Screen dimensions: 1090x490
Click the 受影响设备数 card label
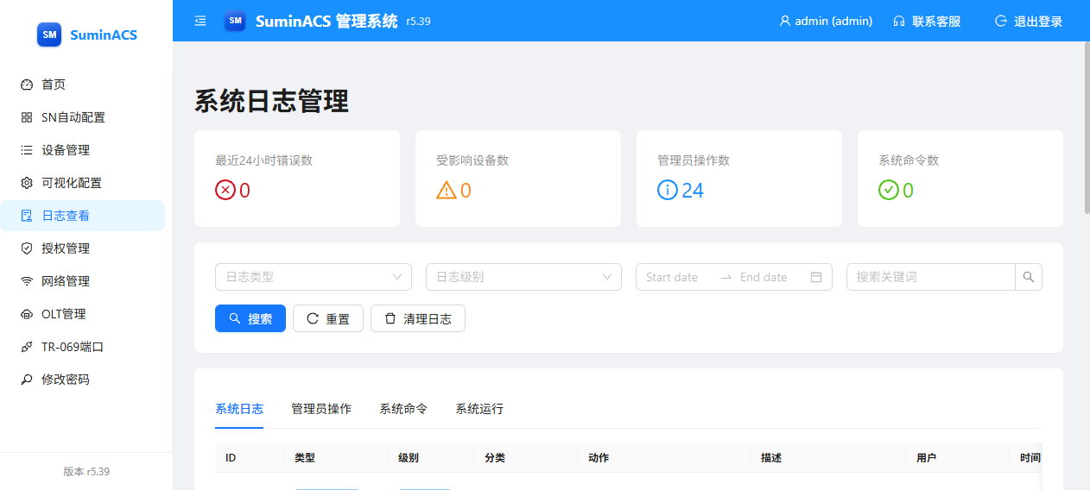(472, 160)
